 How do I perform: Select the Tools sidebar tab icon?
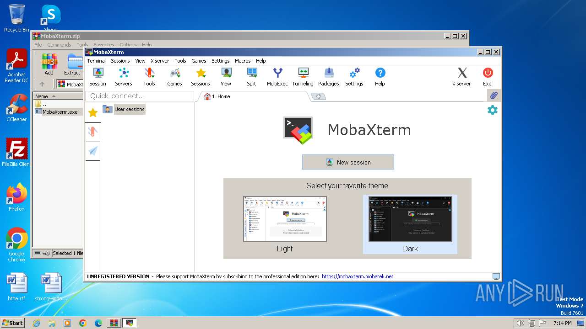pos(93,132)
